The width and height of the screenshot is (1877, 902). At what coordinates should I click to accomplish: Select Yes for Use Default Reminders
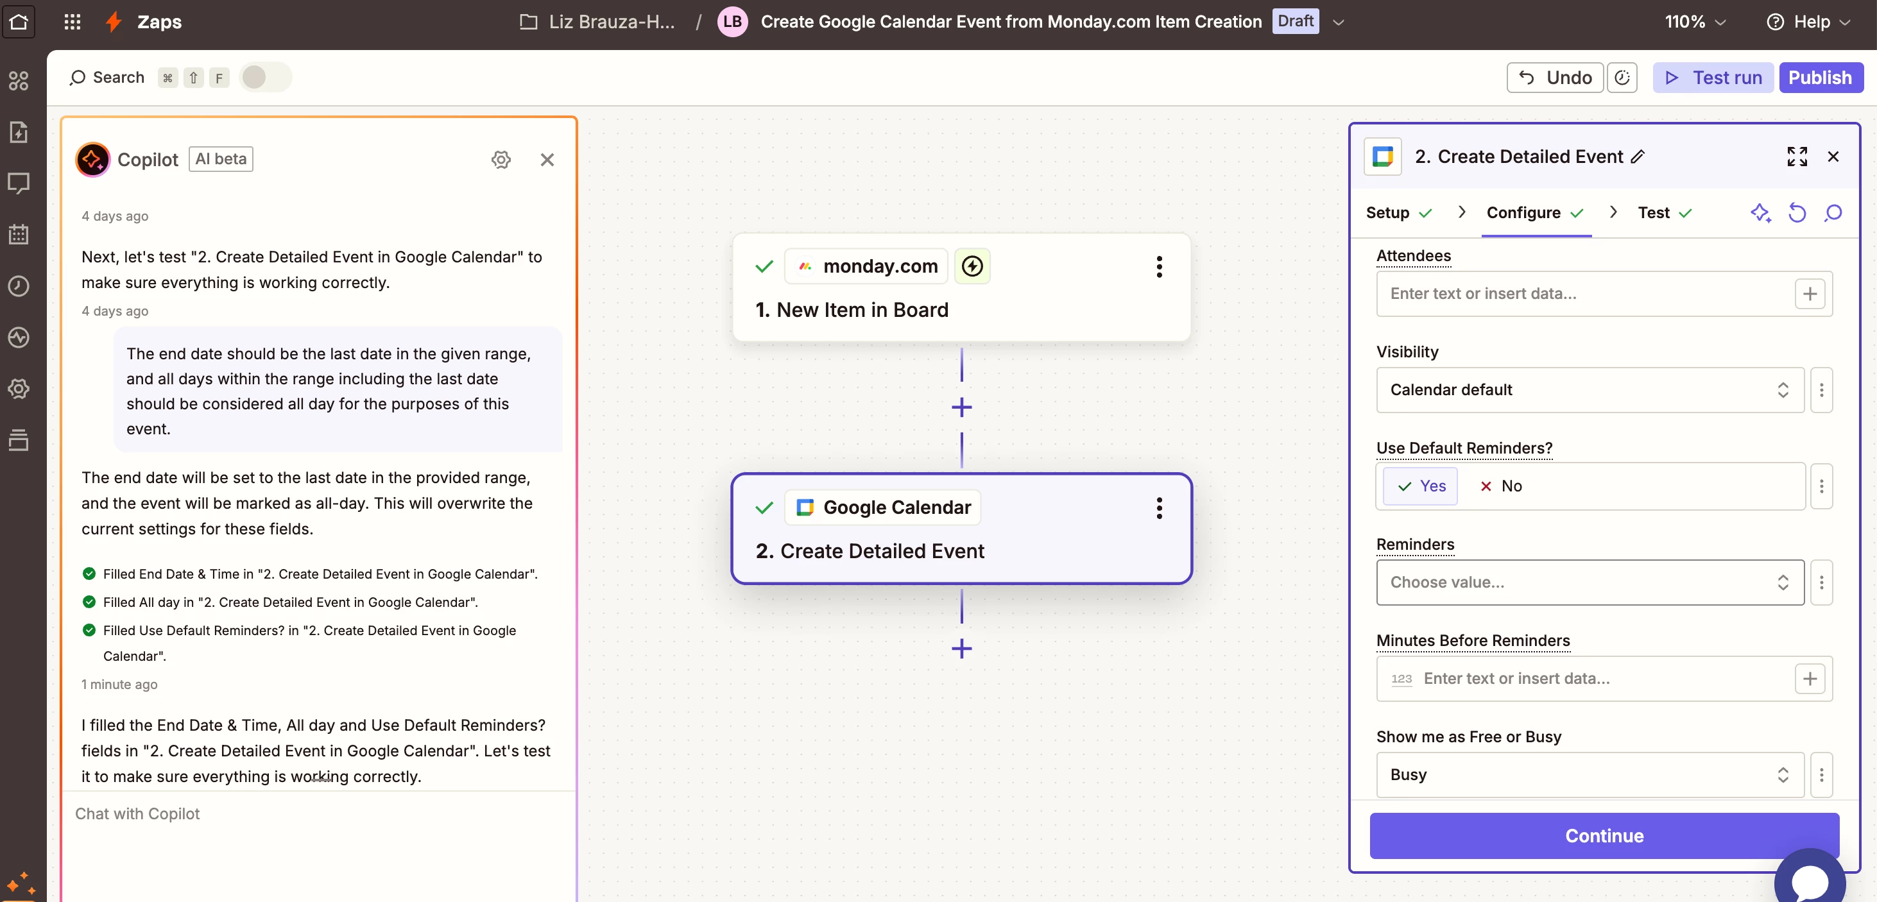click(x=1421, y=486)
